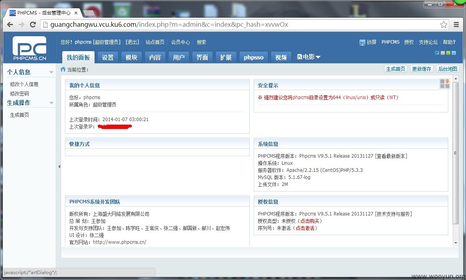Open a new browser tab
The width and height of the screenshot is (466, 280).
89,13
